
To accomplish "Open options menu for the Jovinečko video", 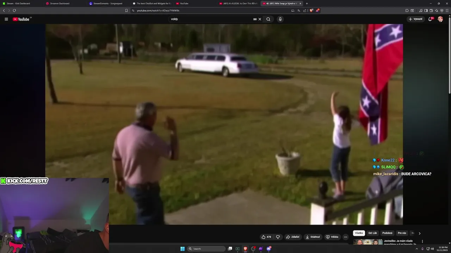I will point(422,241).
